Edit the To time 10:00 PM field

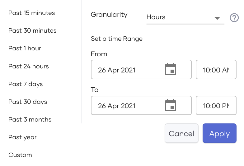click(x=216, y=106)
